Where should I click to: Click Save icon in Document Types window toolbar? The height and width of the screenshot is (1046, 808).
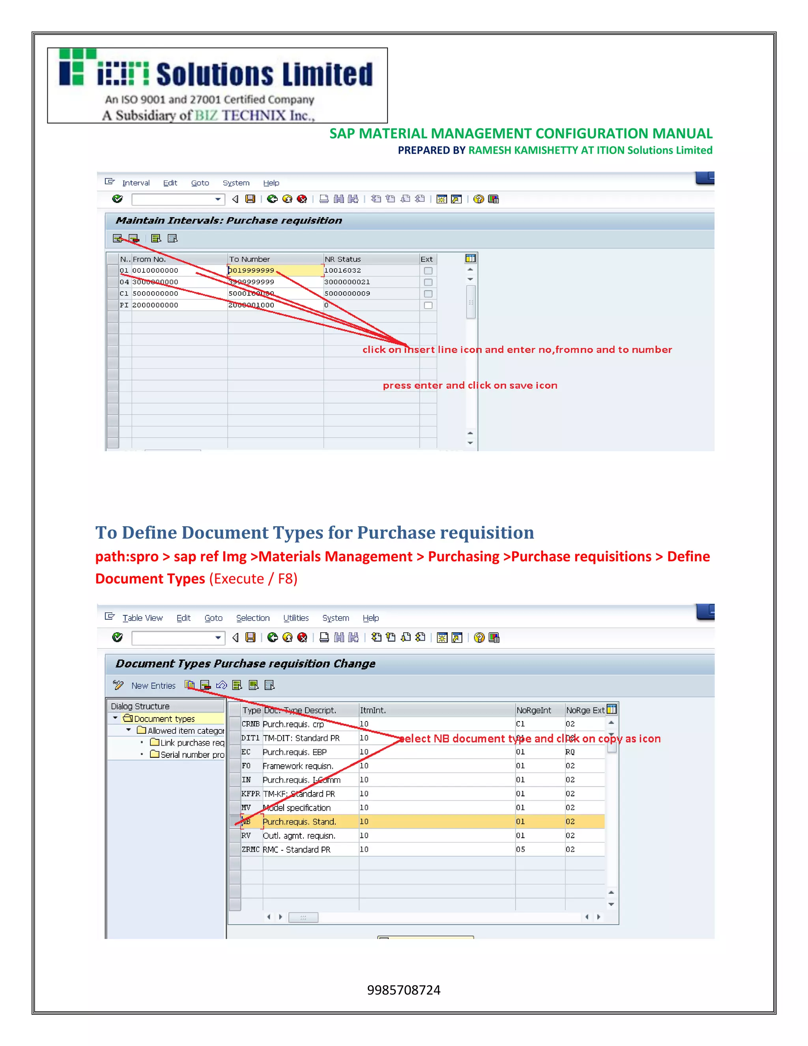point(251,637)
